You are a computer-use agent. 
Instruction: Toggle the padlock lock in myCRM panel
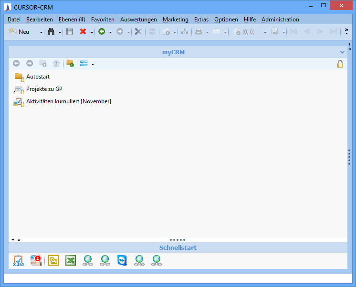tap(340, 64)
